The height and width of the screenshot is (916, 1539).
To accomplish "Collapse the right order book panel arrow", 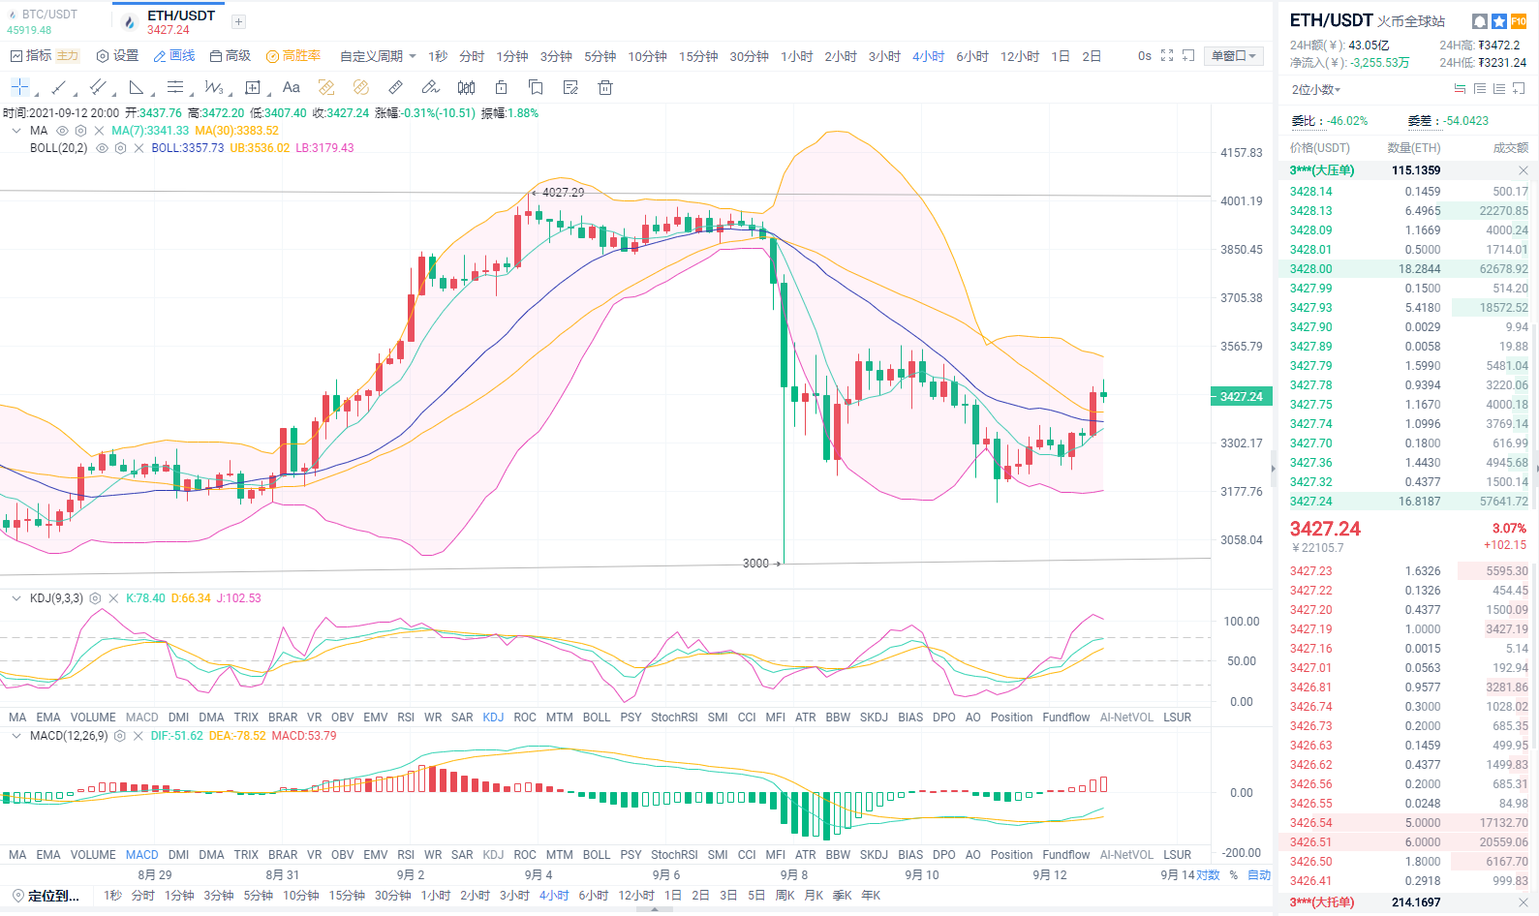I will click(x=1274, y=469).
